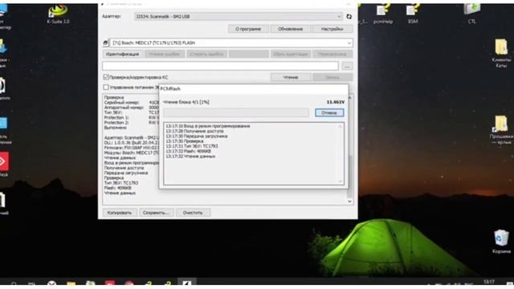Click the Чтение блока 4/1 status text
This screenshot has width=514, height=289.
tap(186, 102)
